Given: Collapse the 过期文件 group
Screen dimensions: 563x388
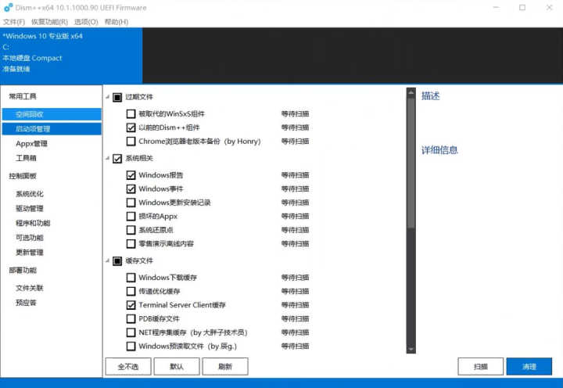Looking at the screenshot, I should [x=107, y=98].
